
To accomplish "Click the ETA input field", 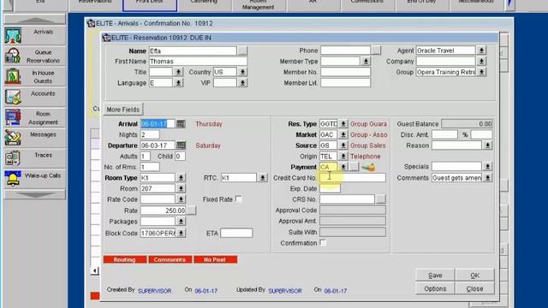I will (x=236, y=233).
